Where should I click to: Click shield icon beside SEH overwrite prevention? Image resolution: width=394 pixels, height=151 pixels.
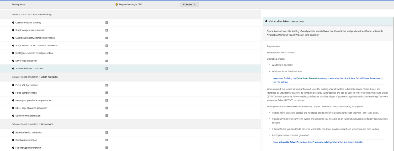[13, 116]
